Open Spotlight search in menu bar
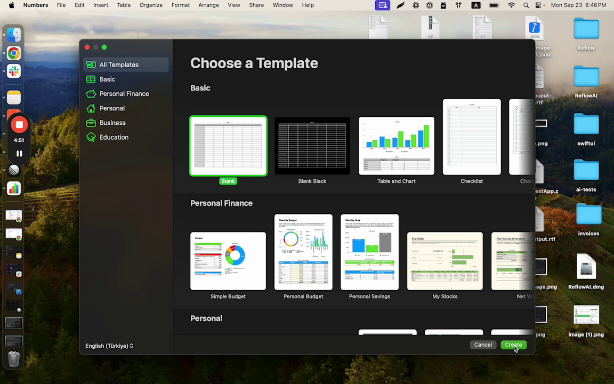This screenshot has height=384, width=614. 526,5
